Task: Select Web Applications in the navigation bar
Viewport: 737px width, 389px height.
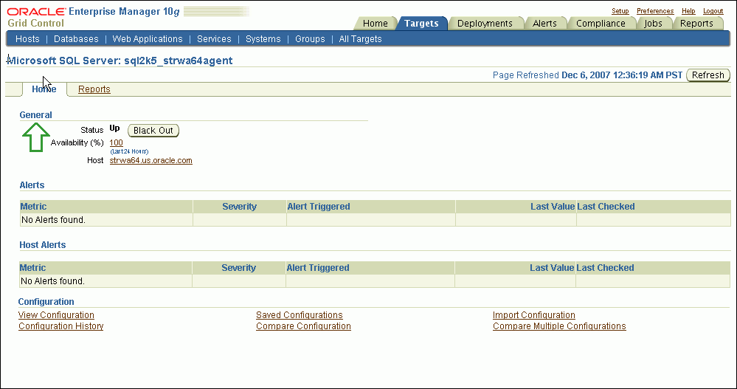Action: coord(148,39)
